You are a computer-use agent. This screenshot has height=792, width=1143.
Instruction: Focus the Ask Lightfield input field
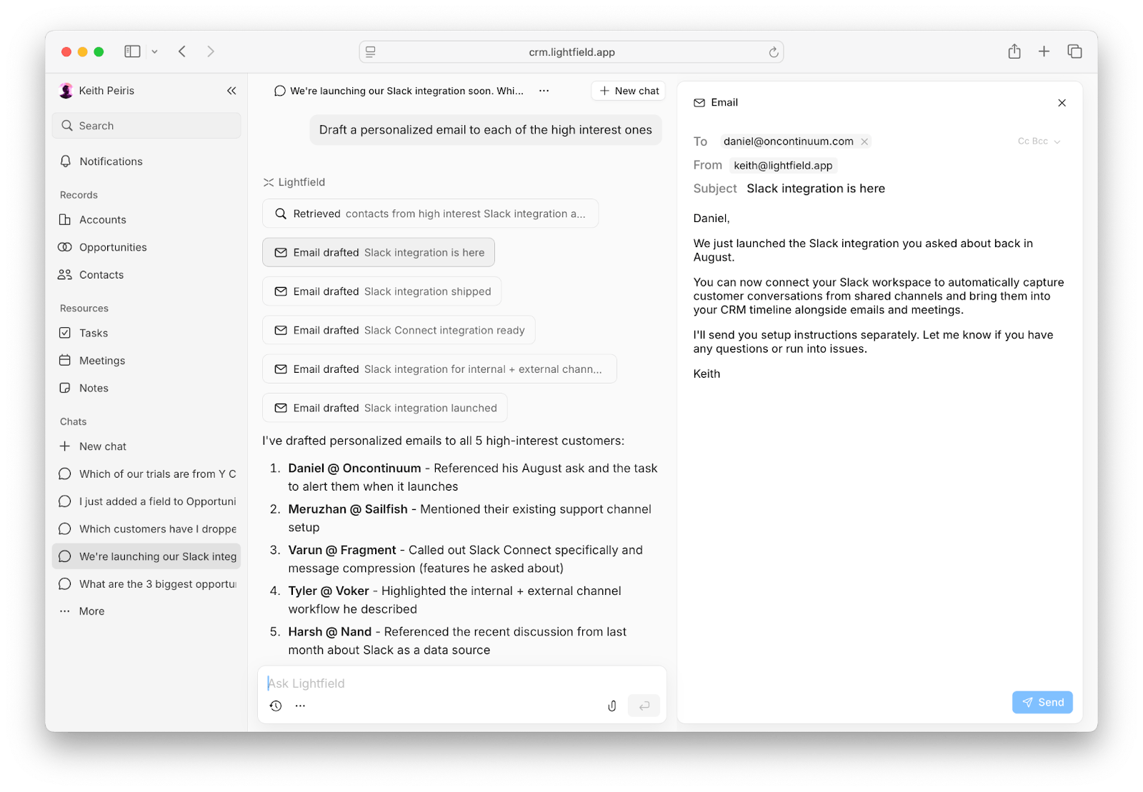point(461,683)
